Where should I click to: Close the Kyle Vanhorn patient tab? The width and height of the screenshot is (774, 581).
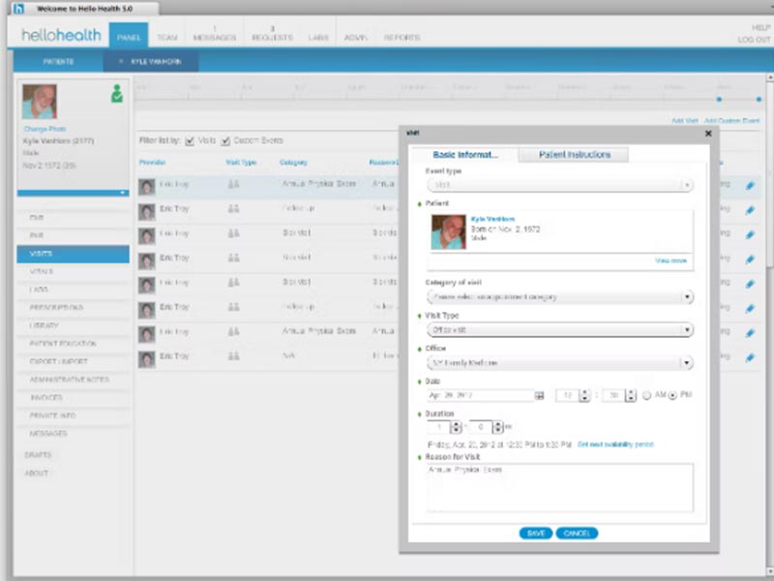click(x=120, y=61)
